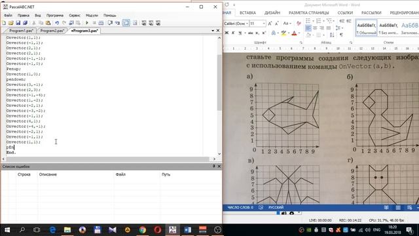Screen dimensions: 419x236
Task: Open the ВСТАВКА ribbon tab in Word
Action: tap(247, 13)
